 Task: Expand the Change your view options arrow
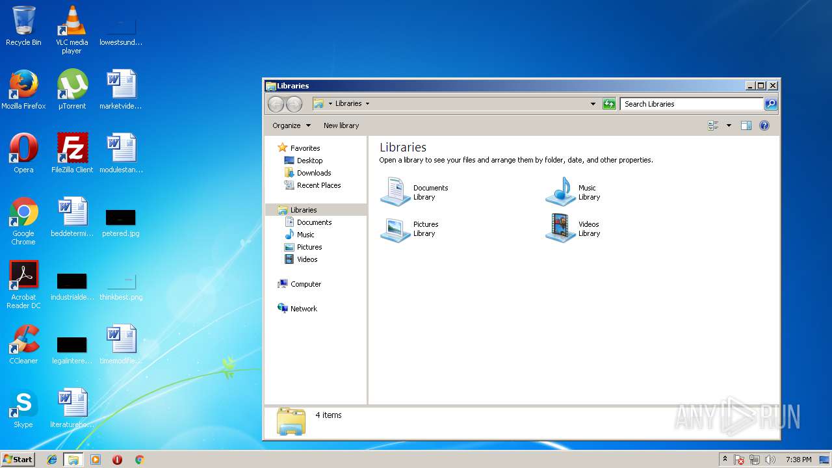(729, 125)
